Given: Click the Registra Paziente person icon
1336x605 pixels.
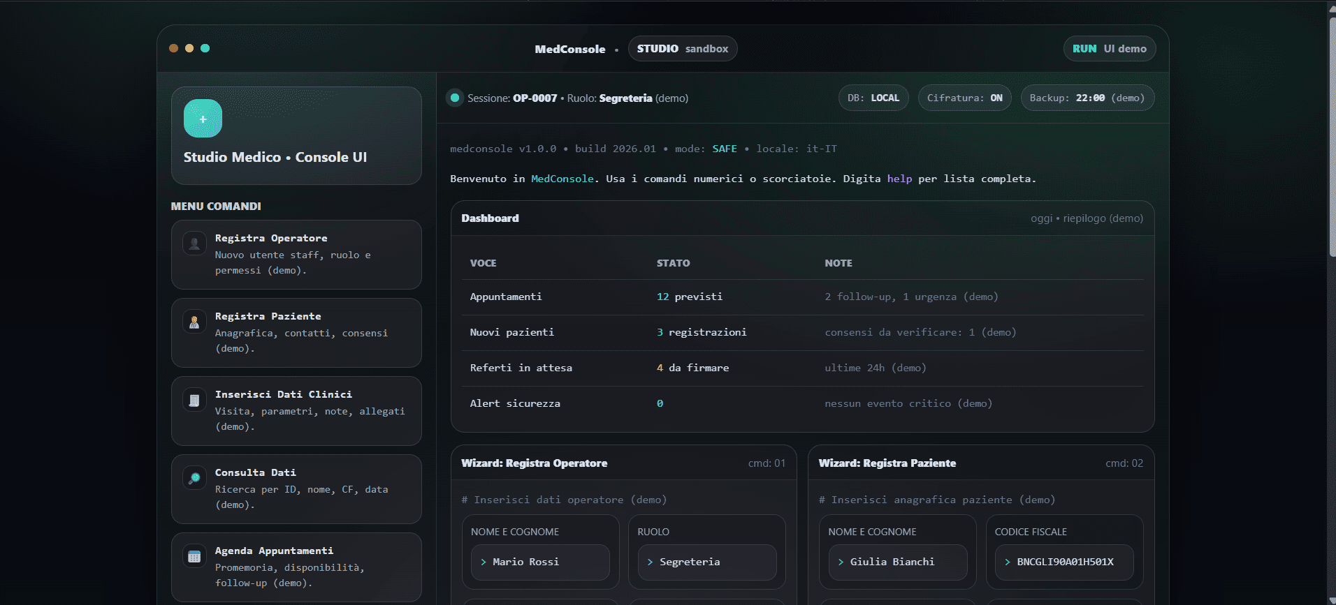Looking at the screenshot, I should pyautogui.click(x=194, y=322).
